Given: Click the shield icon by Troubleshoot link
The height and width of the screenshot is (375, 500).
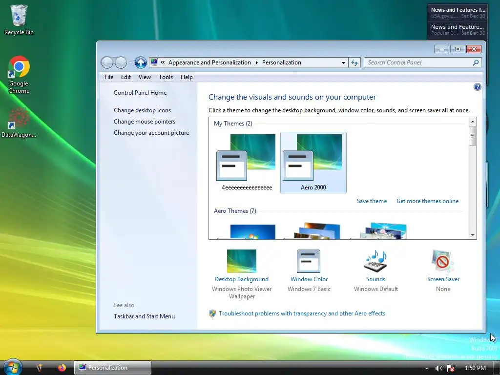Looking at the screenshot, I should click(x=212, y=313).
